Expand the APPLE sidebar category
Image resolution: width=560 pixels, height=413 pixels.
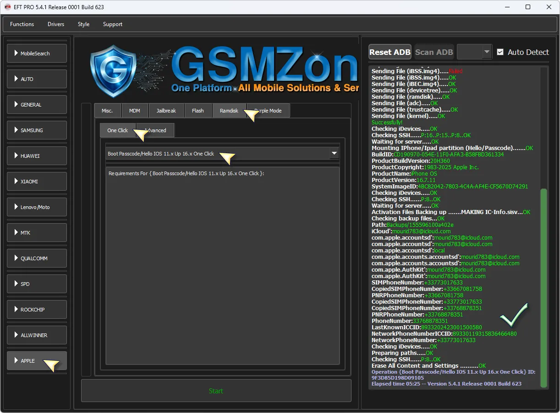point(37,361)
